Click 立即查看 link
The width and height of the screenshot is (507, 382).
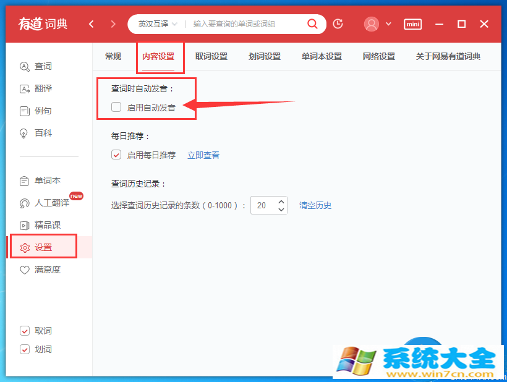tap(203, 155)
